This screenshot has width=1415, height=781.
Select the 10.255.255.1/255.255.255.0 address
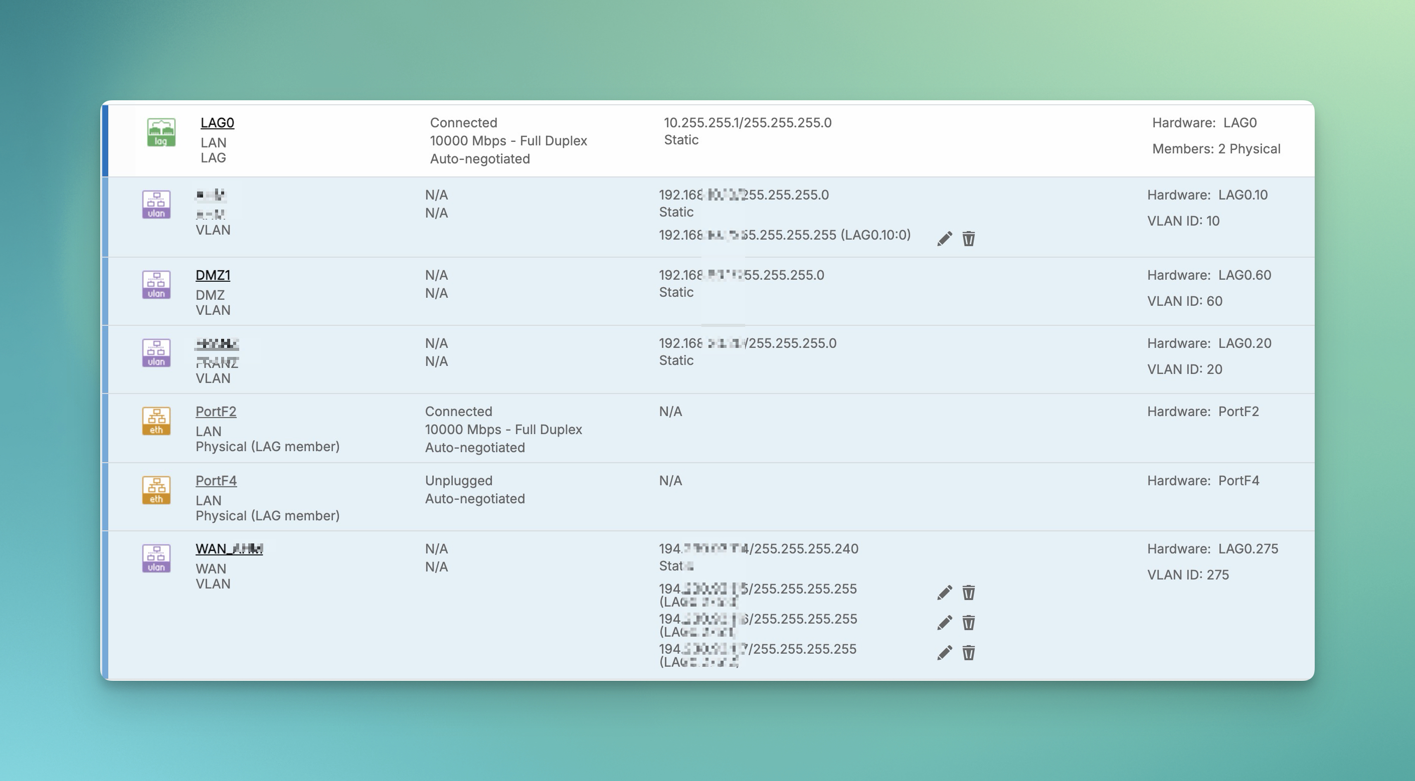[x=748, y=122]
